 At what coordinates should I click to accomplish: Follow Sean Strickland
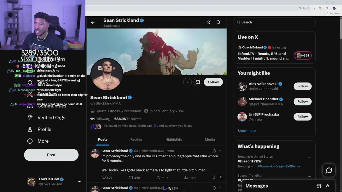(213, 82)
